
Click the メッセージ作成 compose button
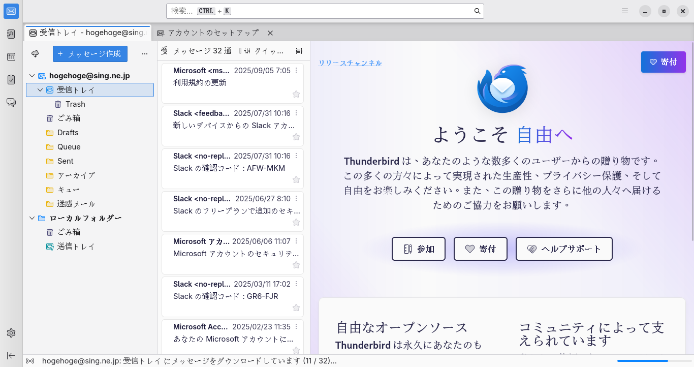coord(90,54)
